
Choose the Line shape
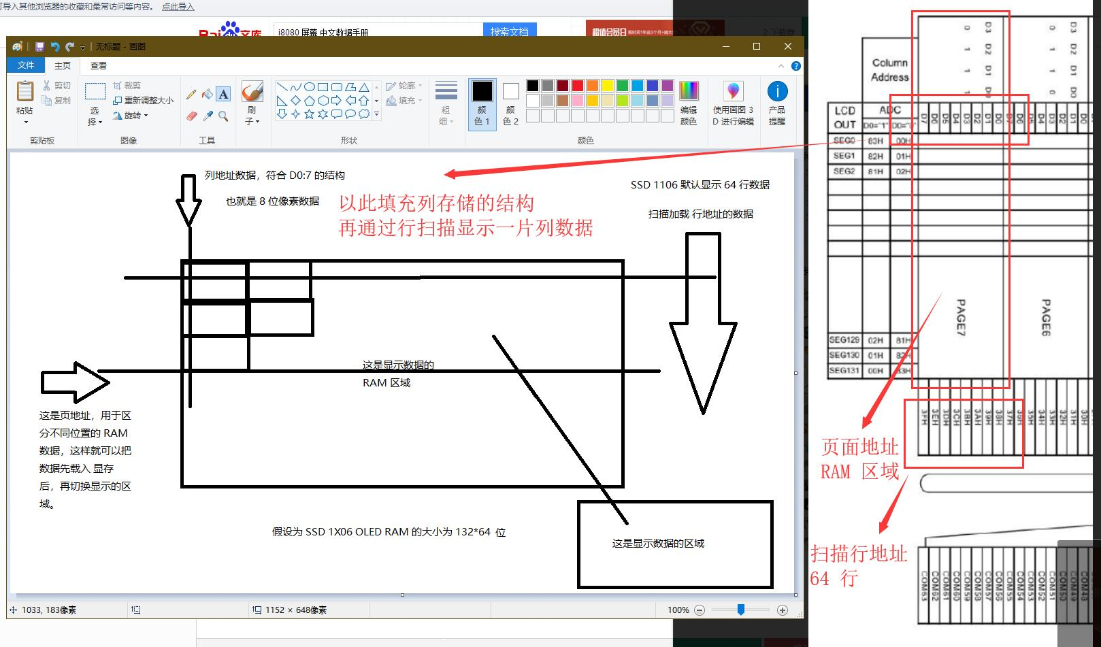[282, 87]
